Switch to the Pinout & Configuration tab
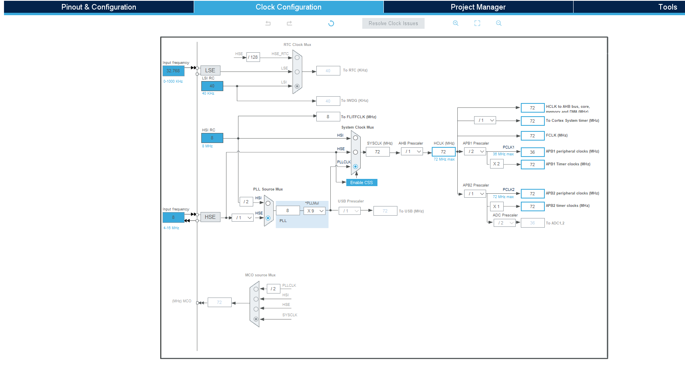Viewport: 685px width, 369px height. click(98, 7)
